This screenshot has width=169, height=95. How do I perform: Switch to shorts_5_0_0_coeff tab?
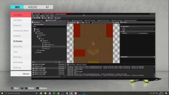click(x=78, y=20)
